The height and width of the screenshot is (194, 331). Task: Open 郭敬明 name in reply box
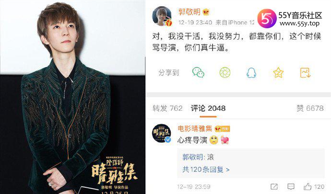coord(192,157)
